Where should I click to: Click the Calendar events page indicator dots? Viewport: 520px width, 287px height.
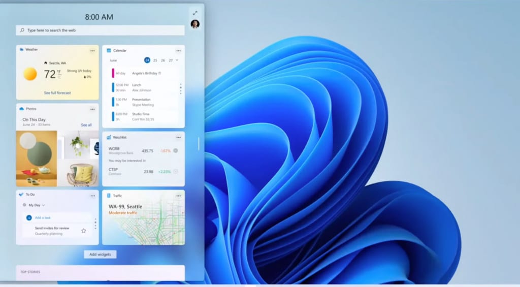point(180,89)
